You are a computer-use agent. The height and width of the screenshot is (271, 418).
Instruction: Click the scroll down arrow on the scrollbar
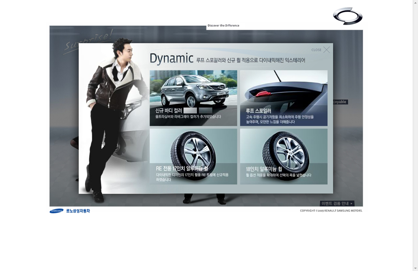click(x=415, y=268)
